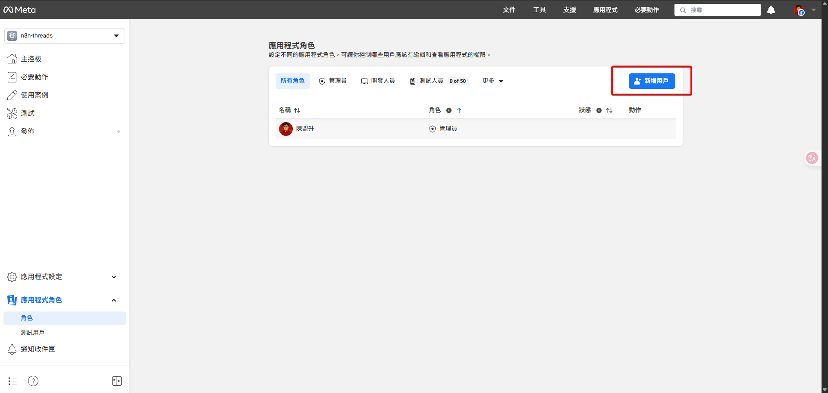The width and height of the screenshot is (828, 393).
Task: Click the 發佈 publish icon in sidebar
Action: pos(12,131)
